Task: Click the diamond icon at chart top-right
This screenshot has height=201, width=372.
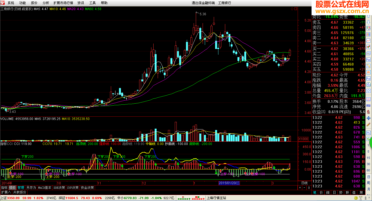Action: 292,9
